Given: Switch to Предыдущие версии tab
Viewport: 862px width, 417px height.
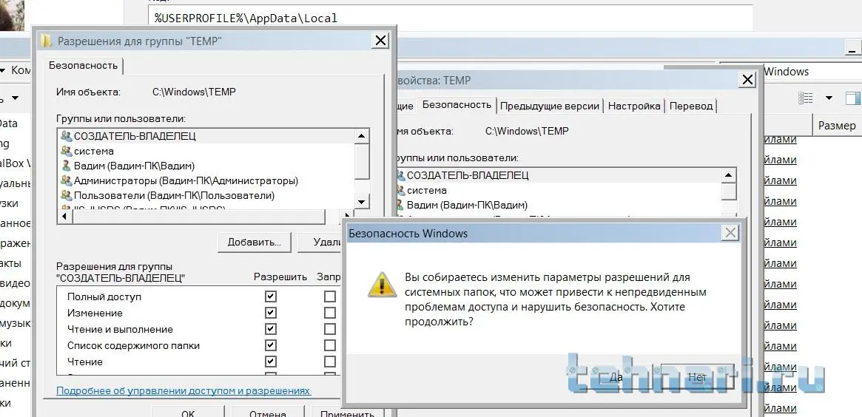Looking at the screenshot, I should pos(550,106).
